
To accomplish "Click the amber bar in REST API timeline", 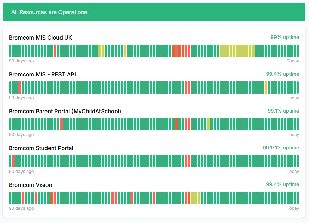I will 266,88.
